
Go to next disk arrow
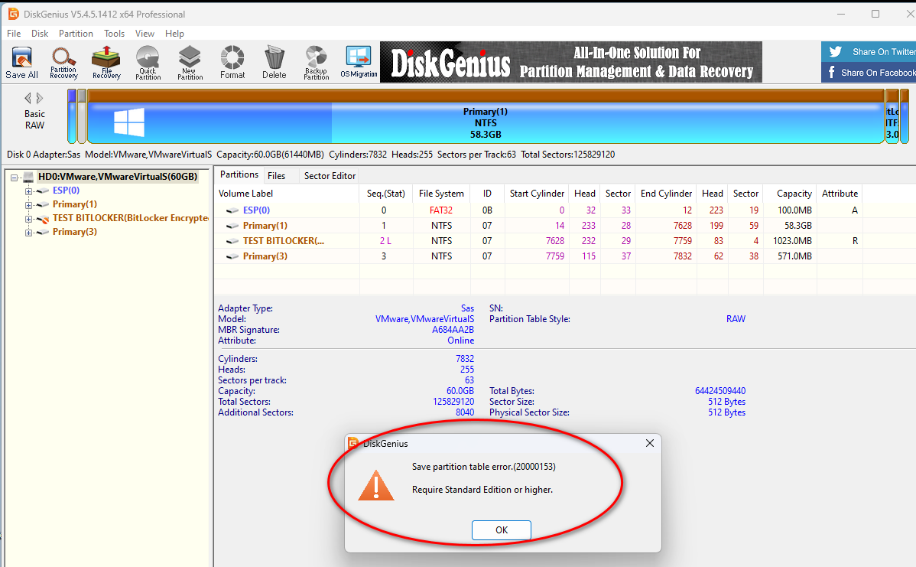pyautogui.click(x=40, y=98)
